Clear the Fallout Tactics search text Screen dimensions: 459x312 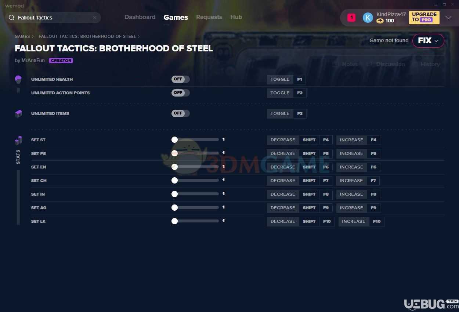[95, 18]
